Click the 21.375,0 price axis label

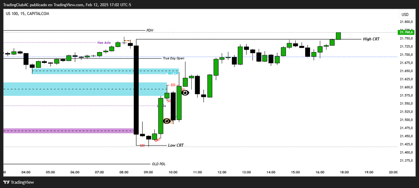click(x=407, y=161)
